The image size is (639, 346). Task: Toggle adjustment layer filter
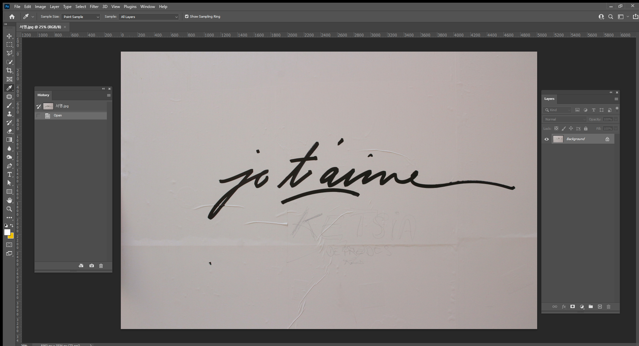585,110
